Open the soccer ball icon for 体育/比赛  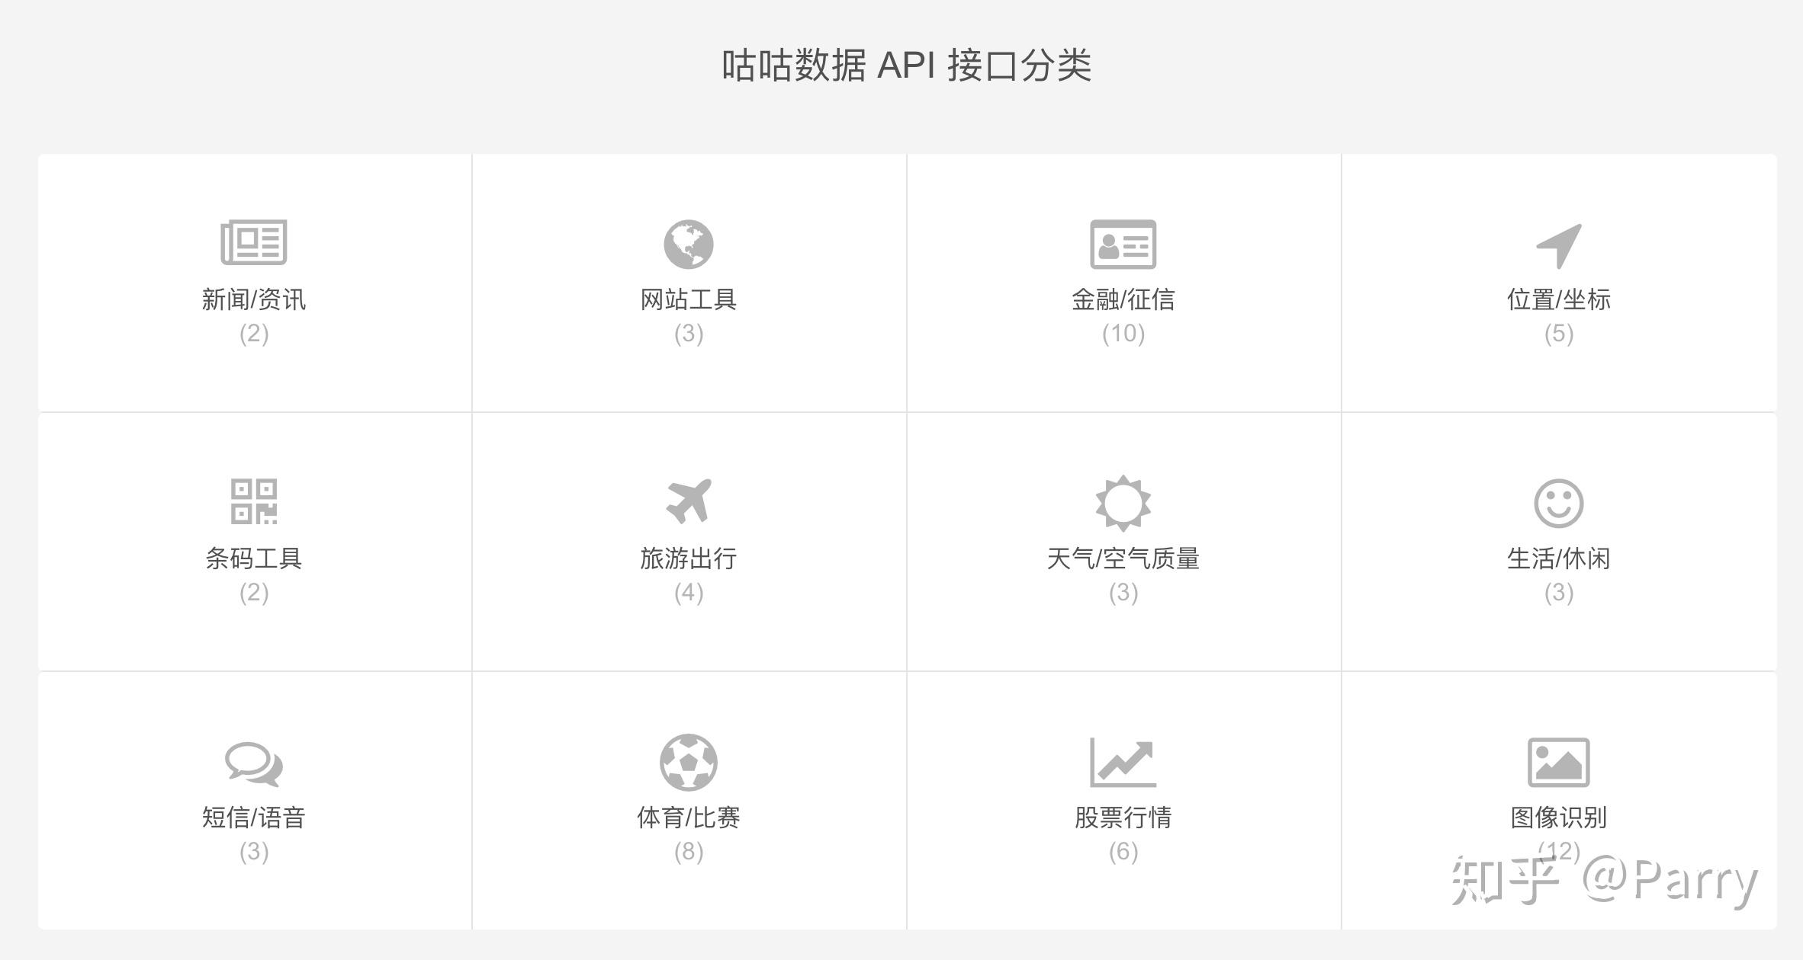[688, 762]
